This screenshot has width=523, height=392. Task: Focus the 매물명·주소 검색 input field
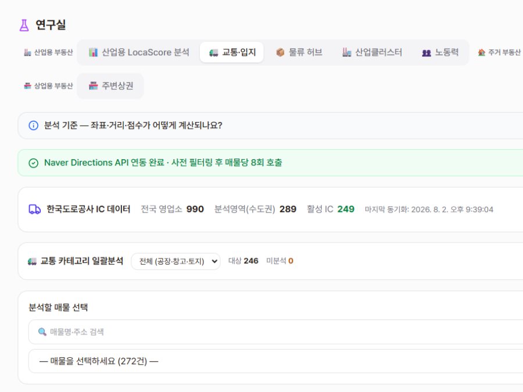click(x=275, y=332)
